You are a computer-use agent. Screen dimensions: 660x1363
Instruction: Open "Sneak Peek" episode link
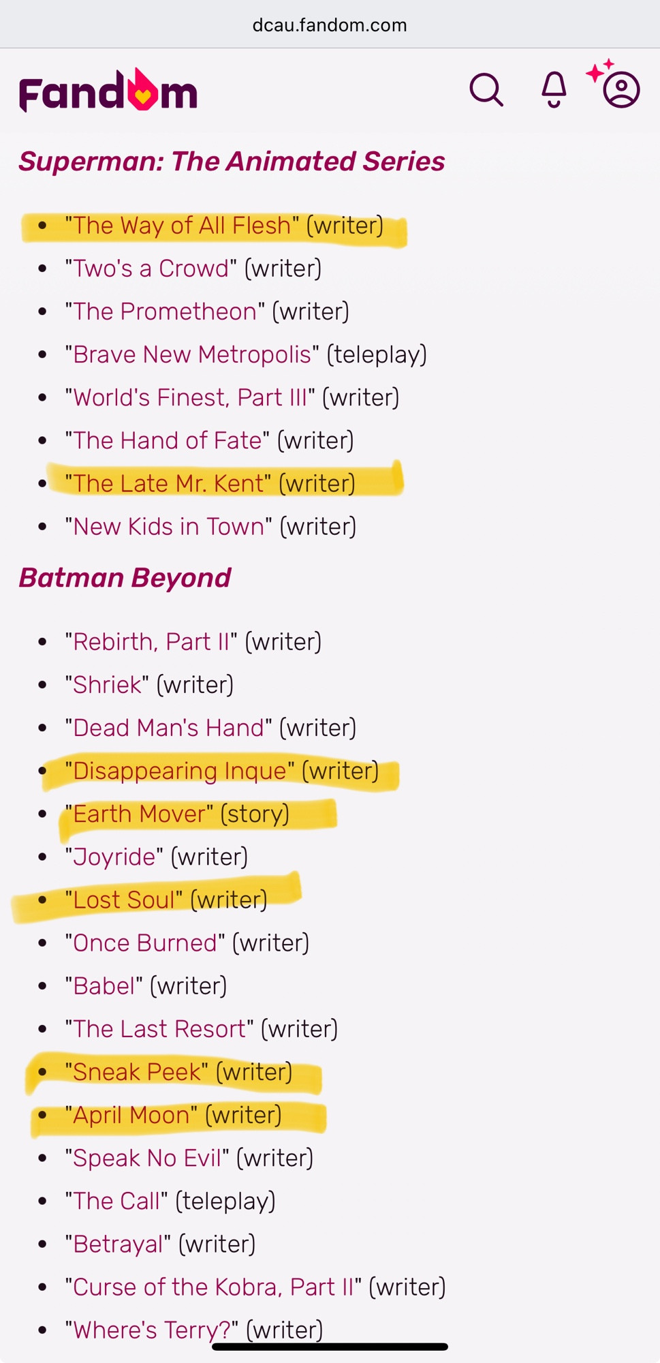tap(137, 1072)
